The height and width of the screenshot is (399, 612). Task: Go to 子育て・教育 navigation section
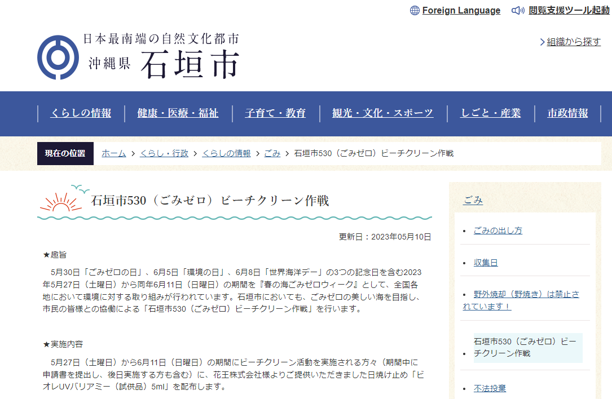(x=275, y=113)
